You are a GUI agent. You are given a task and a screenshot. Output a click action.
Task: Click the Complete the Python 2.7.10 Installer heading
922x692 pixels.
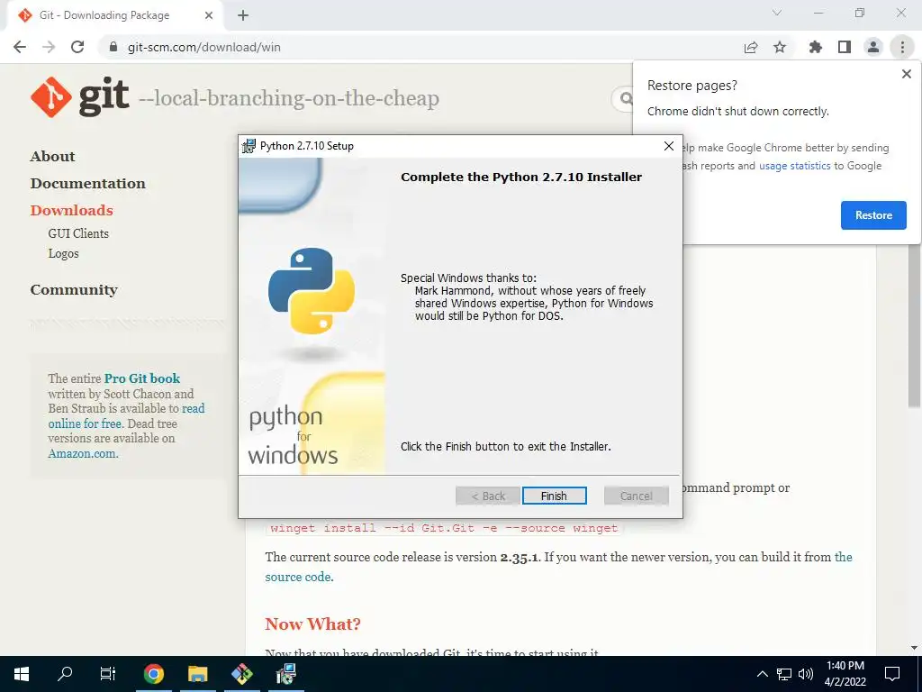click(x=521, y=178)
